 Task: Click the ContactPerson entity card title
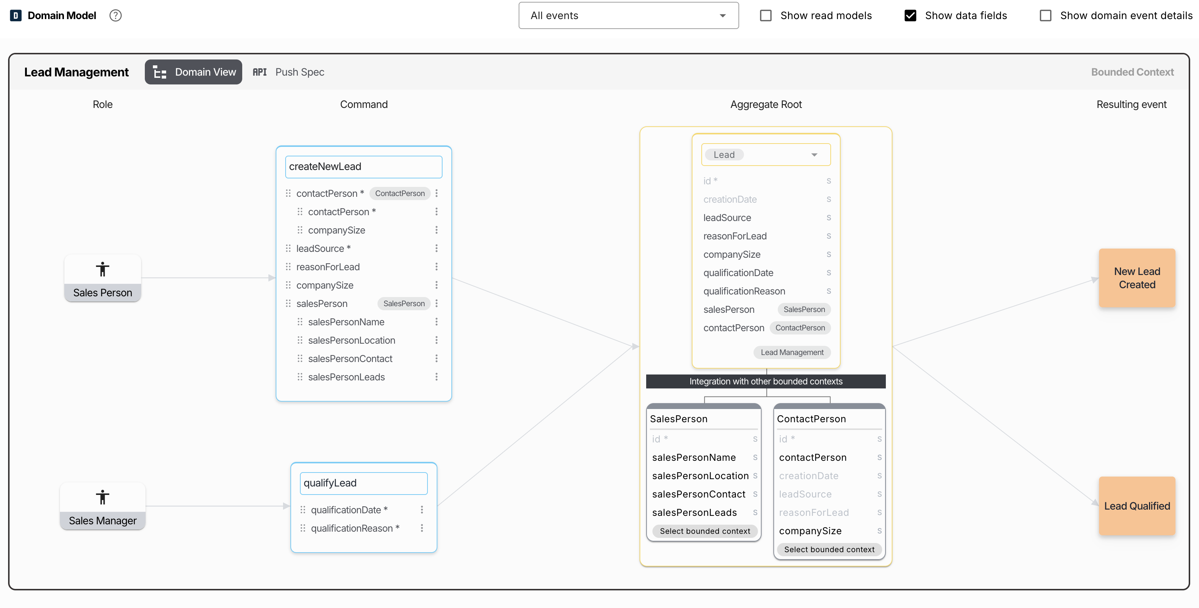pos(811,419)
